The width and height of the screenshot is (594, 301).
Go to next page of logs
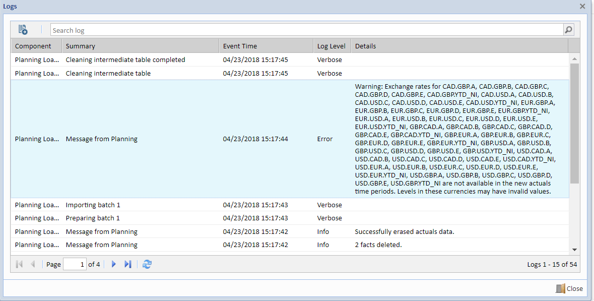click(114, 264)
